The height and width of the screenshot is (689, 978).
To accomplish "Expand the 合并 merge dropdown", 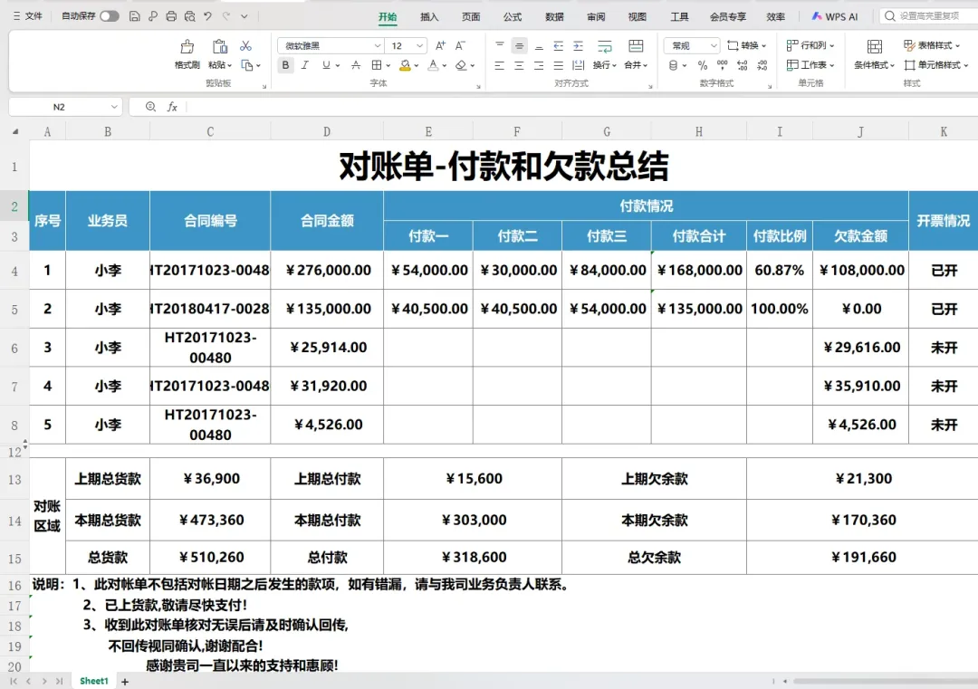I will [646, 65].
